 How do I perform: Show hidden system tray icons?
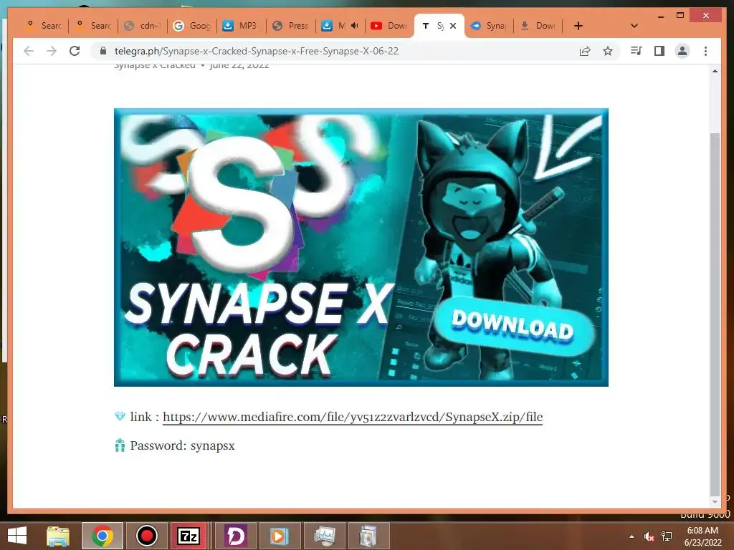631,536
